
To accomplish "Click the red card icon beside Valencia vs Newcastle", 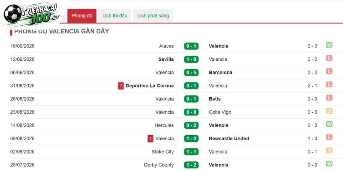I will pyautogui.click(x=150, y=139).
